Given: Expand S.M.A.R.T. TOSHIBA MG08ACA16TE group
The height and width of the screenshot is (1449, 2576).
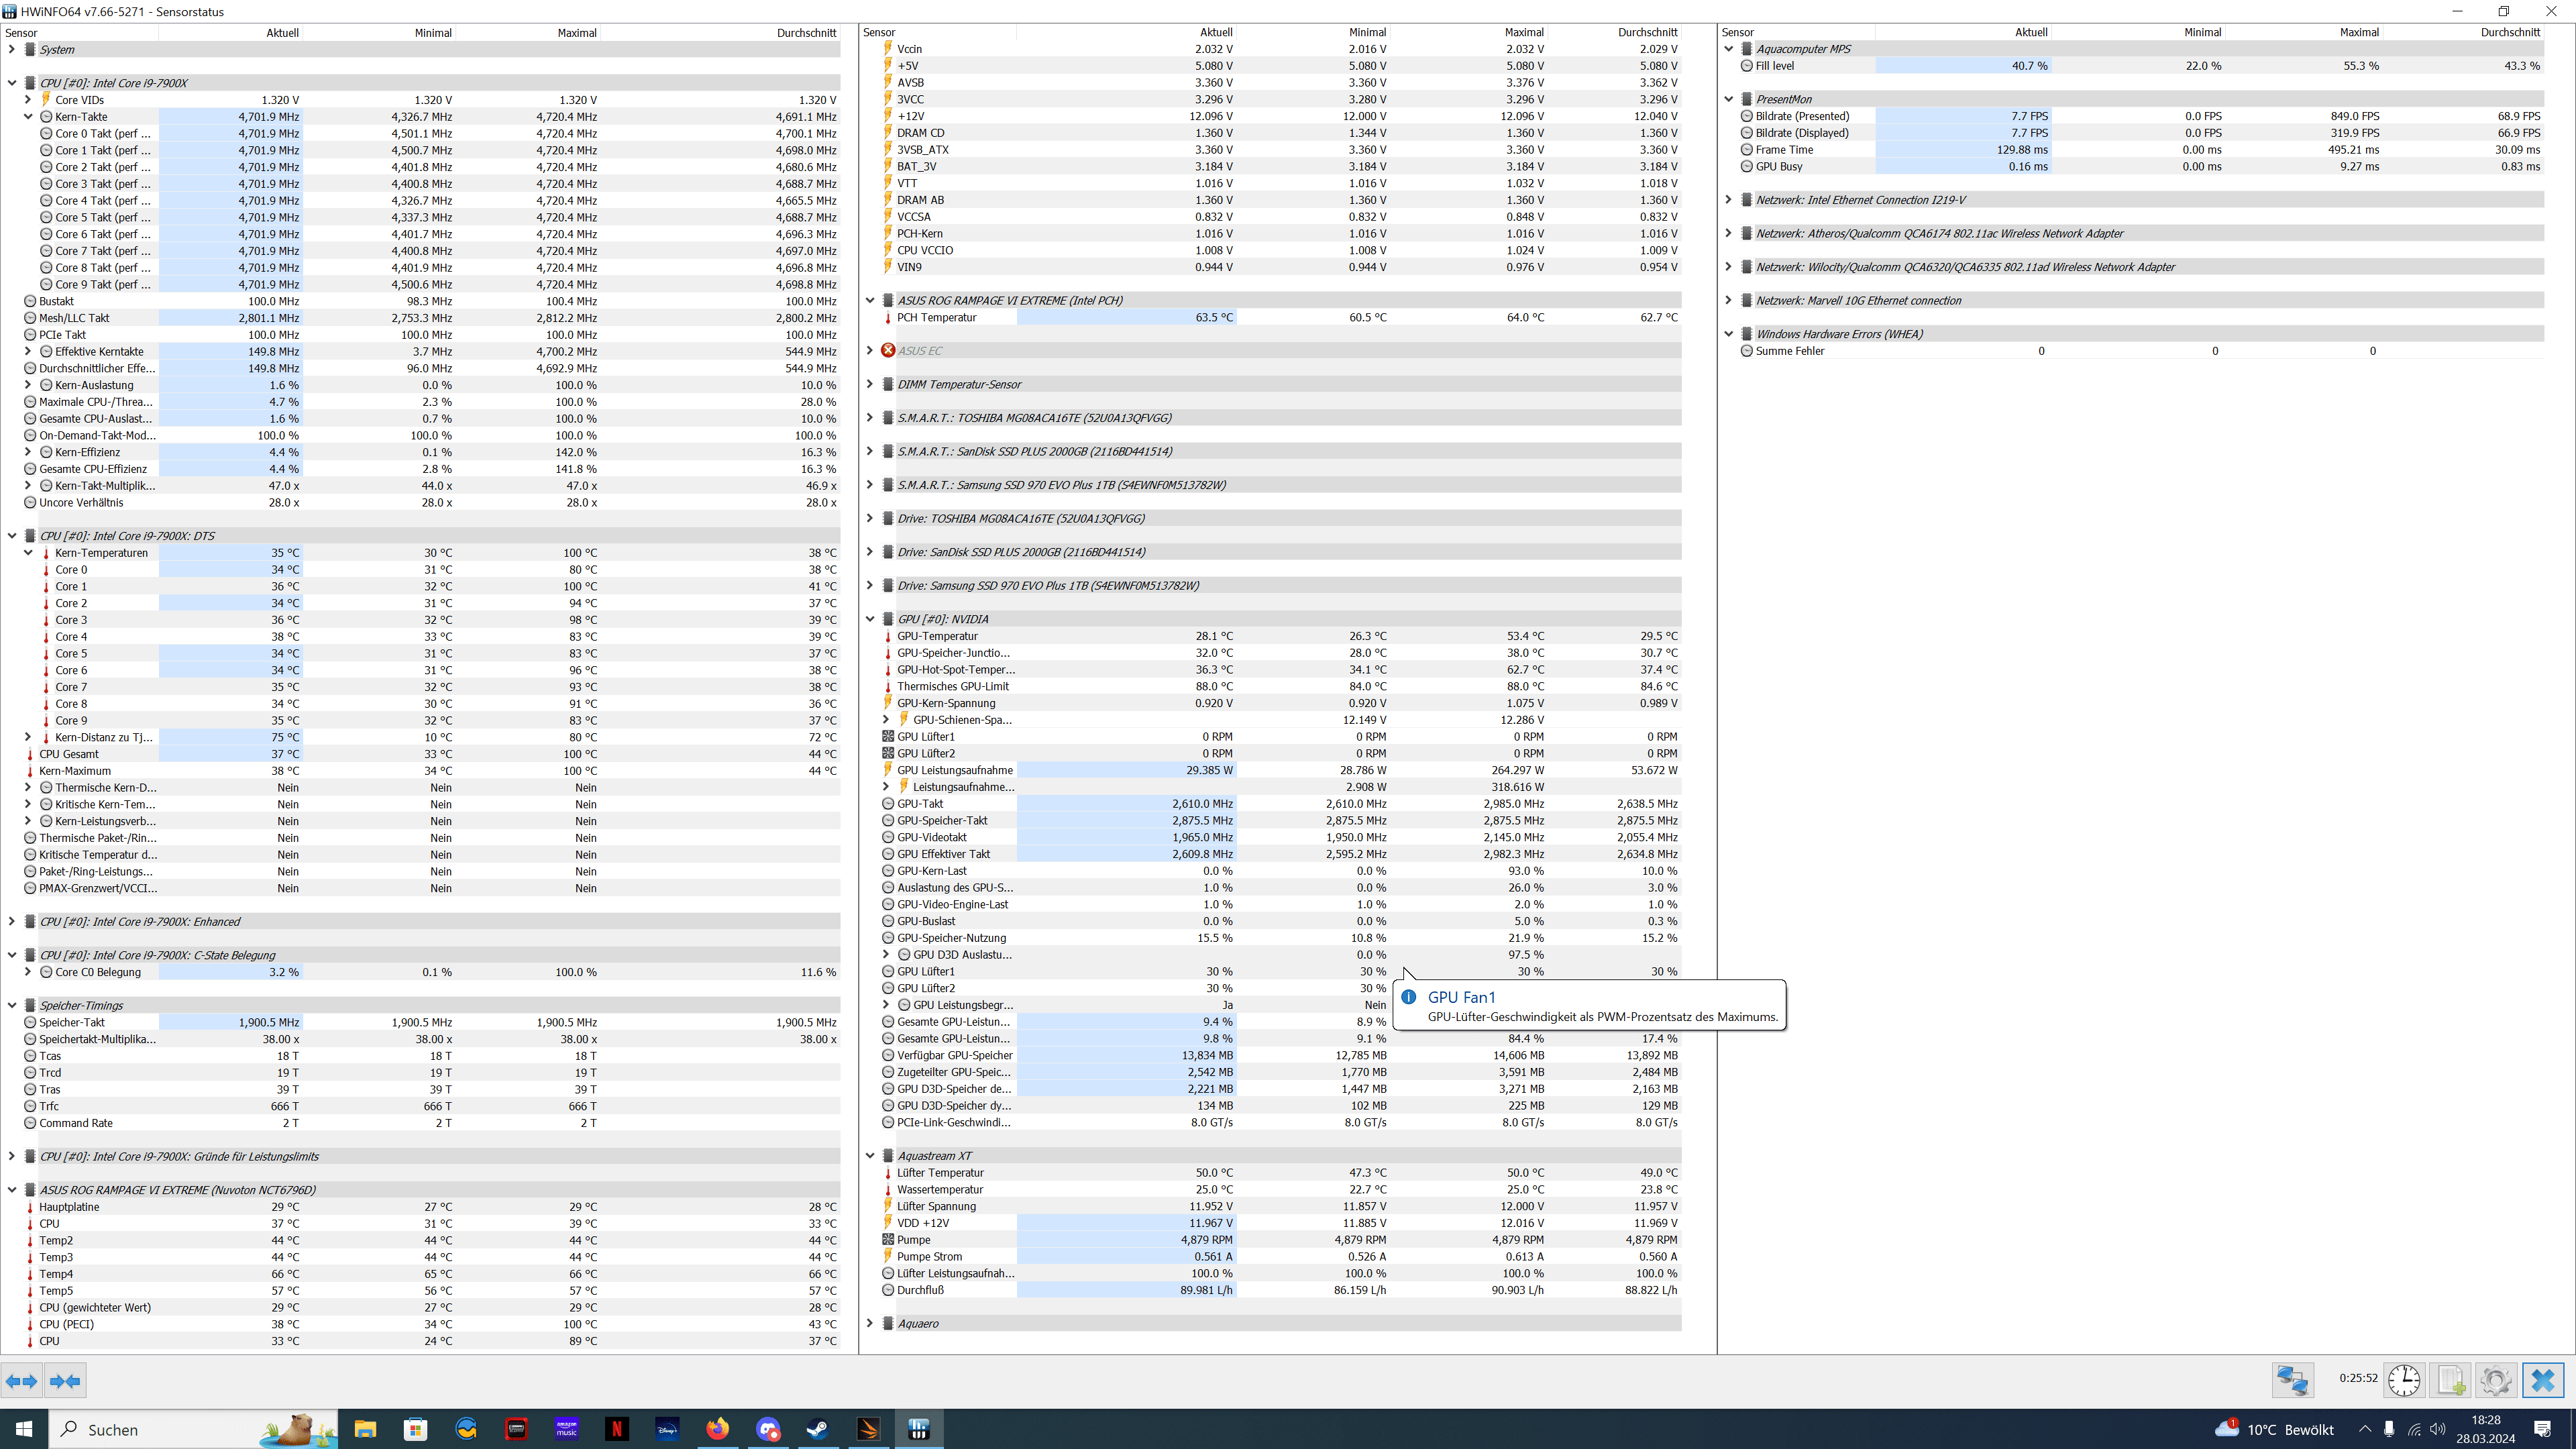Looking at the screenshot, I should (x=870, y=418).
